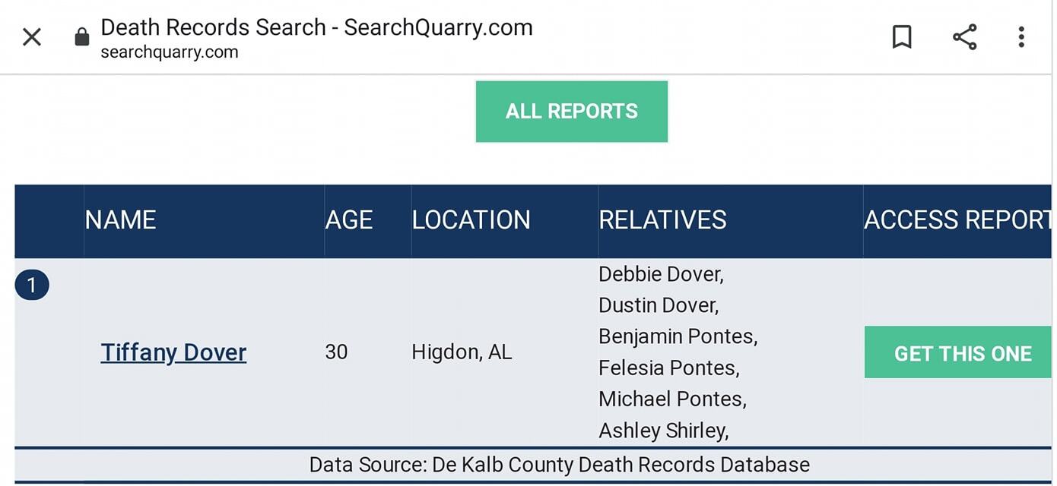
Task: Open the share icon
Action: point(964,36)
